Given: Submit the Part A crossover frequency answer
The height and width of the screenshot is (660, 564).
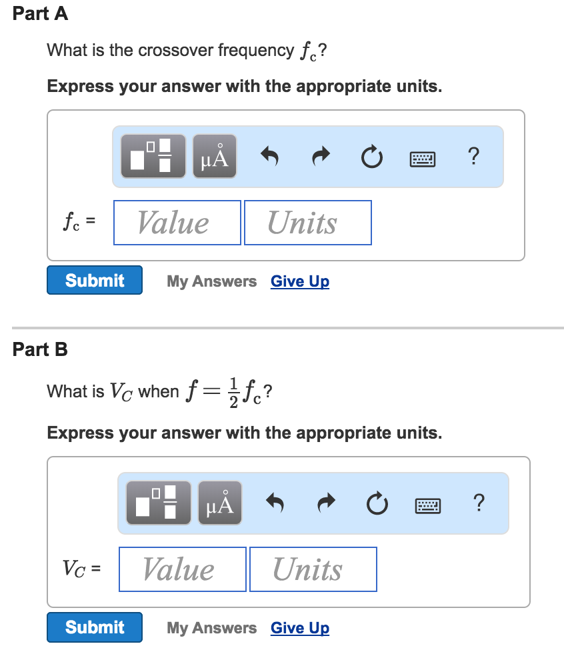Looking at the screenshot, I should [95, 280].
